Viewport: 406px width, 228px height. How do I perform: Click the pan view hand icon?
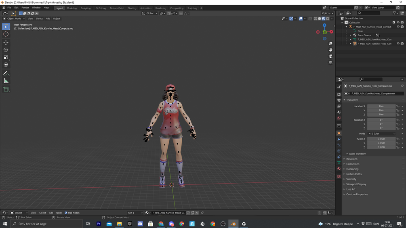(x=330, y=50)
